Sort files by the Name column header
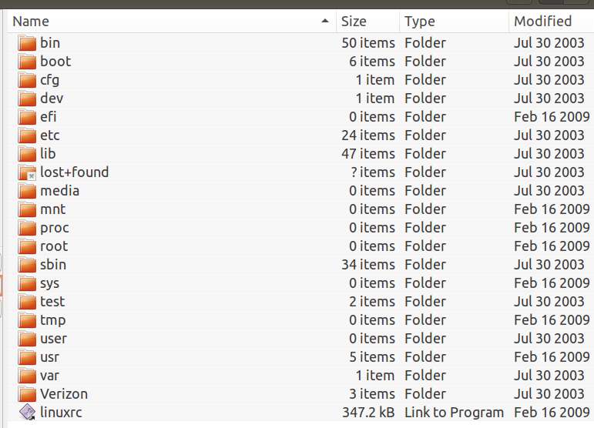Screen dimensions: 594x428 coord(172,22)
